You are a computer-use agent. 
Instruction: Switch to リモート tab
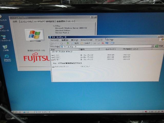(x=71, y=21)
